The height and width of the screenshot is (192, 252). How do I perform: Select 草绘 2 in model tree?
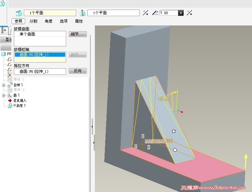pyautogui.click(x=19, y=90)
